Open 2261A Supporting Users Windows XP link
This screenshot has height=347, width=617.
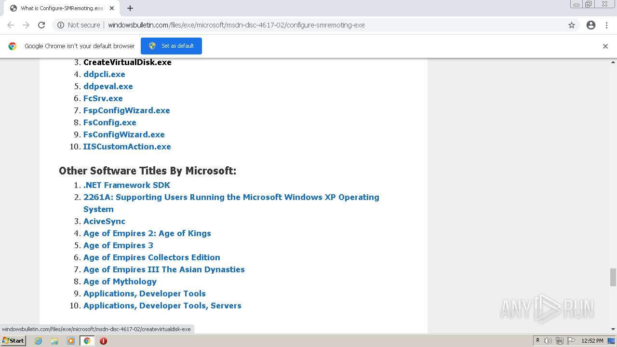pos(231,203)
